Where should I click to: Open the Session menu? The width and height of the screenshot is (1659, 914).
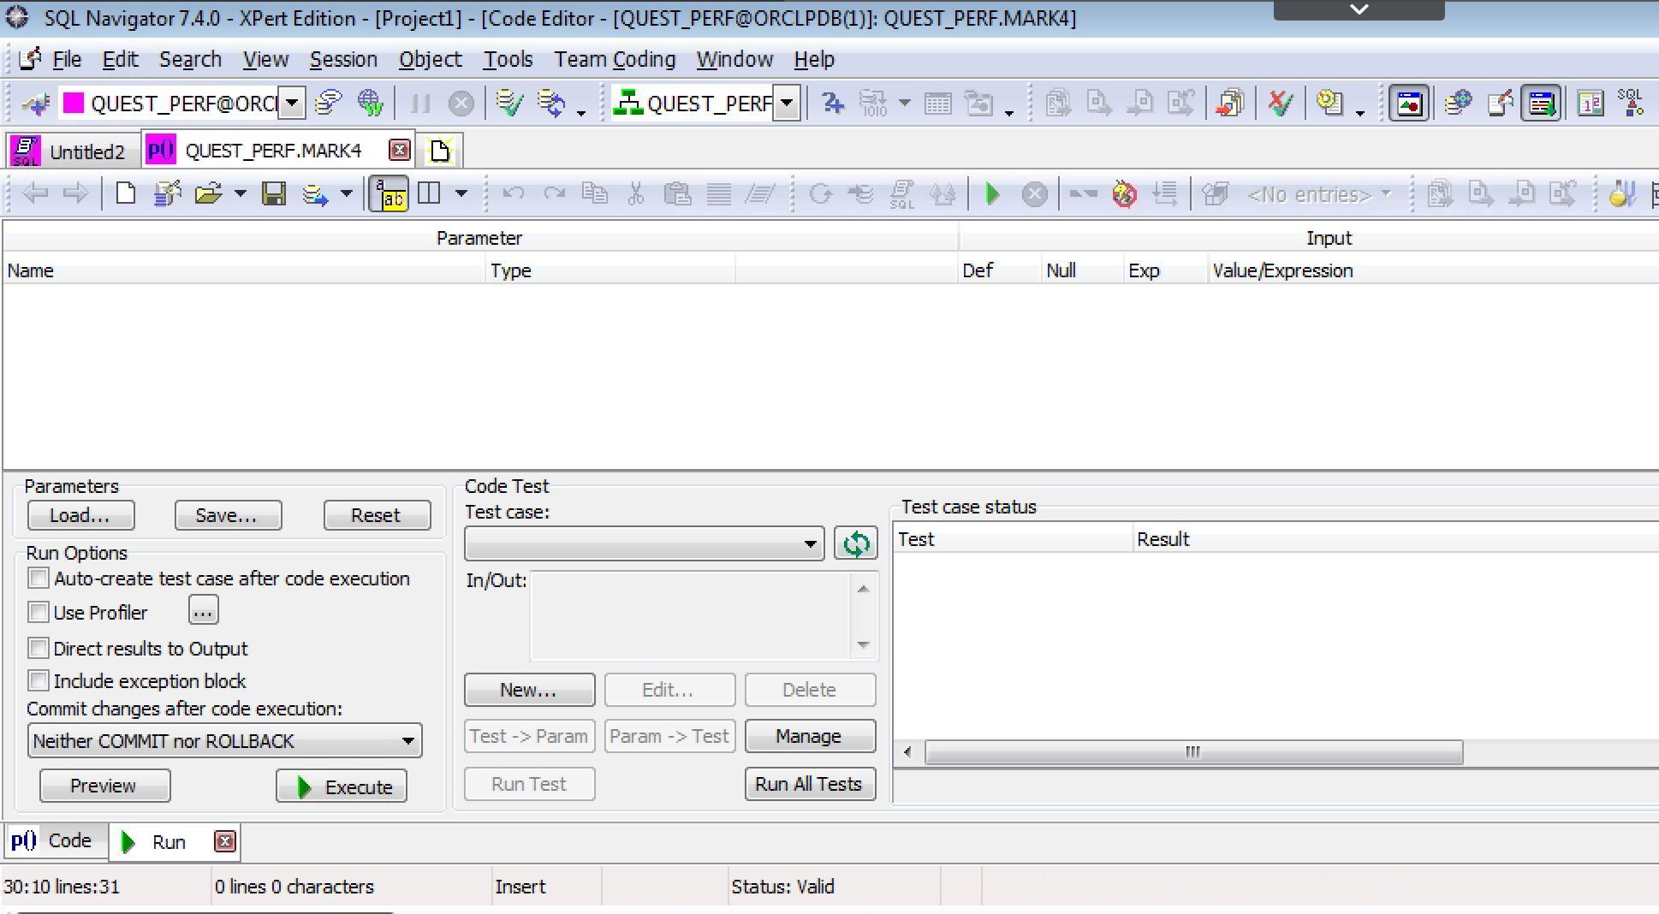pyautogui.click(x=343, y=60)
